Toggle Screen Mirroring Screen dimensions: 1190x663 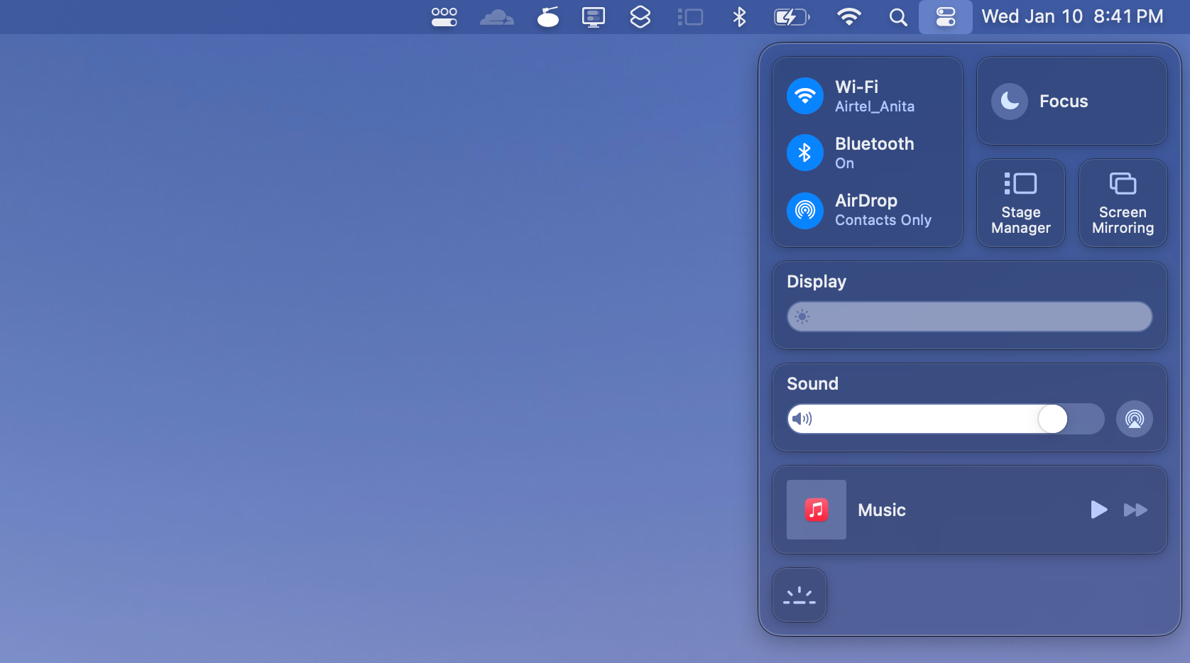click(x=1123, y=203)
